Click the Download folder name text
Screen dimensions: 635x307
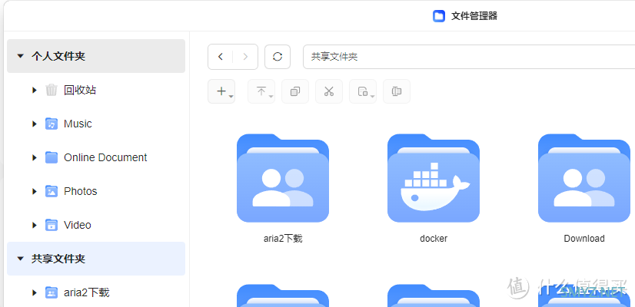pyautogui.click(x=584, y=239)
